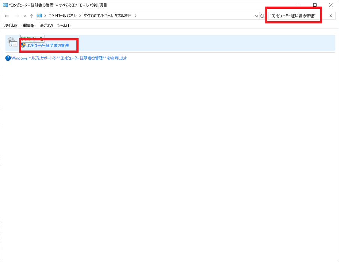Click the Windows ヘルプとサポート search link
339x262 pixels.
pyautogui.click(x=67, y=58)
